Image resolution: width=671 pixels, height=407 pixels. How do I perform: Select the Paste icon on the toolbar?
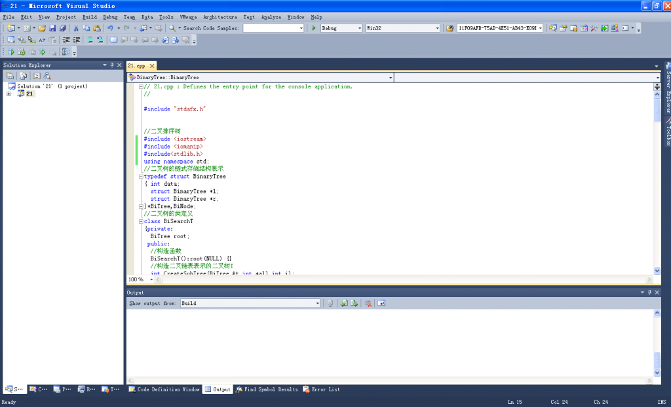coord(96,28)
